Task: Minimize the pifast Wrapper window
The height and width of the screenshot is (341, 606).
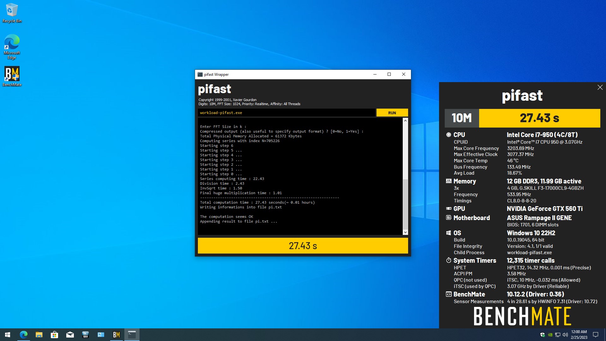Action: pos(375,75)
